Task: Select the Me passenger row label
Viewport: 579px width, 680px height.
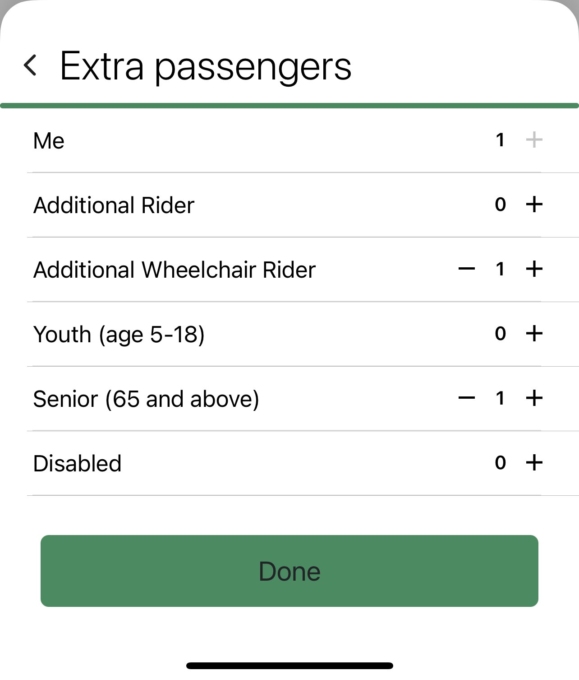Action: (x=49, y=141)
